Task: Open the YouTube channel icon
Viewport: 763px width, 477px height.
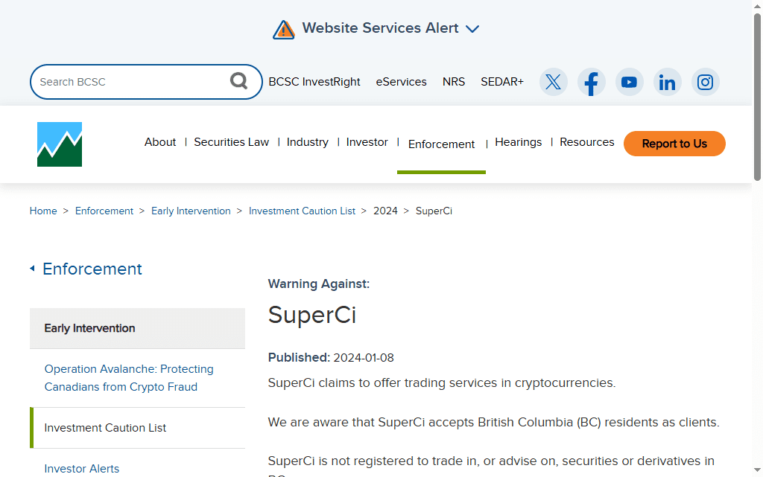Action: point(630,82)
